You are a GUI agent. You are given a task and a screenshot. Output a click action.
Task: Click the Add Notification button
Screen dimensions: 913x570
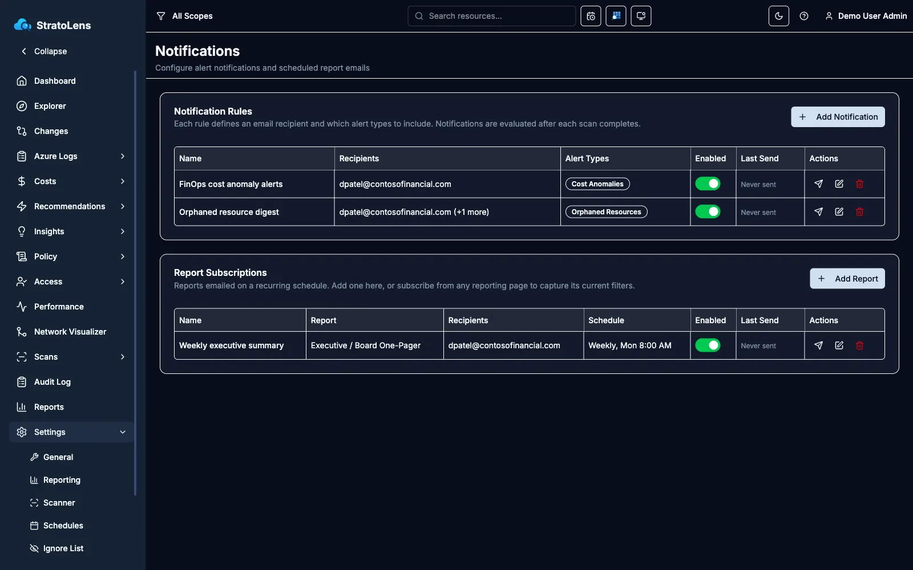[838, 117]
